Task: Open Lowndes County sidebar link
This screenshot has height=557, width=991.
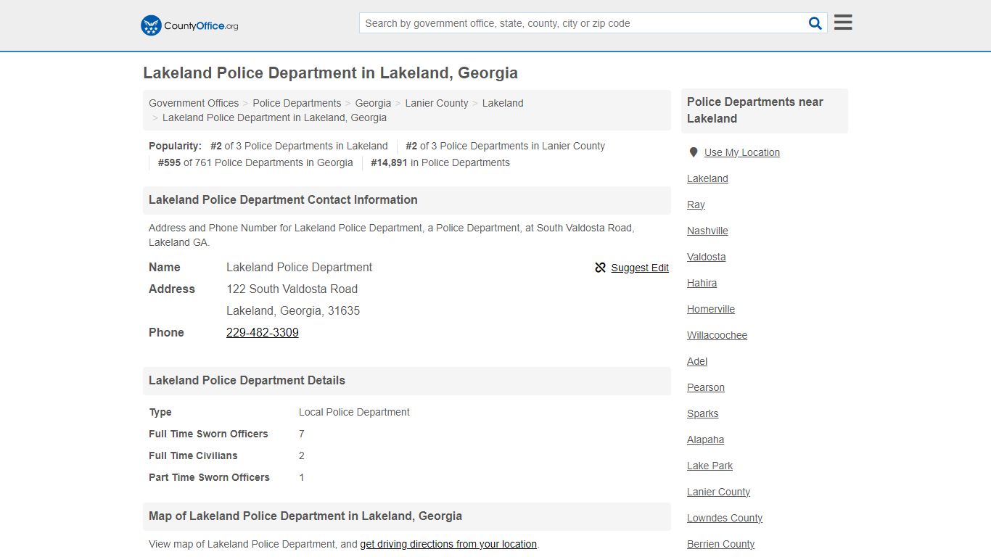Action: pyautogui.click(x=725, y=518)
